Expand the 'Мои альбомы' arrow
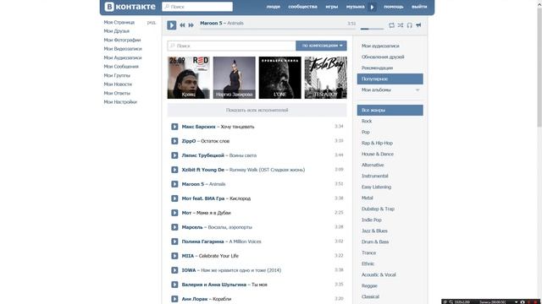This screenshot has height=304, width=542. point(418,90)
